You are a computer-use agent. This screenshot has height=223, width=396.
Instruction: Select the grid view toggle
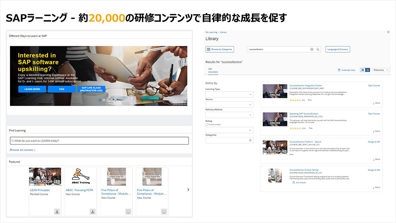click(x=362, y=70)
